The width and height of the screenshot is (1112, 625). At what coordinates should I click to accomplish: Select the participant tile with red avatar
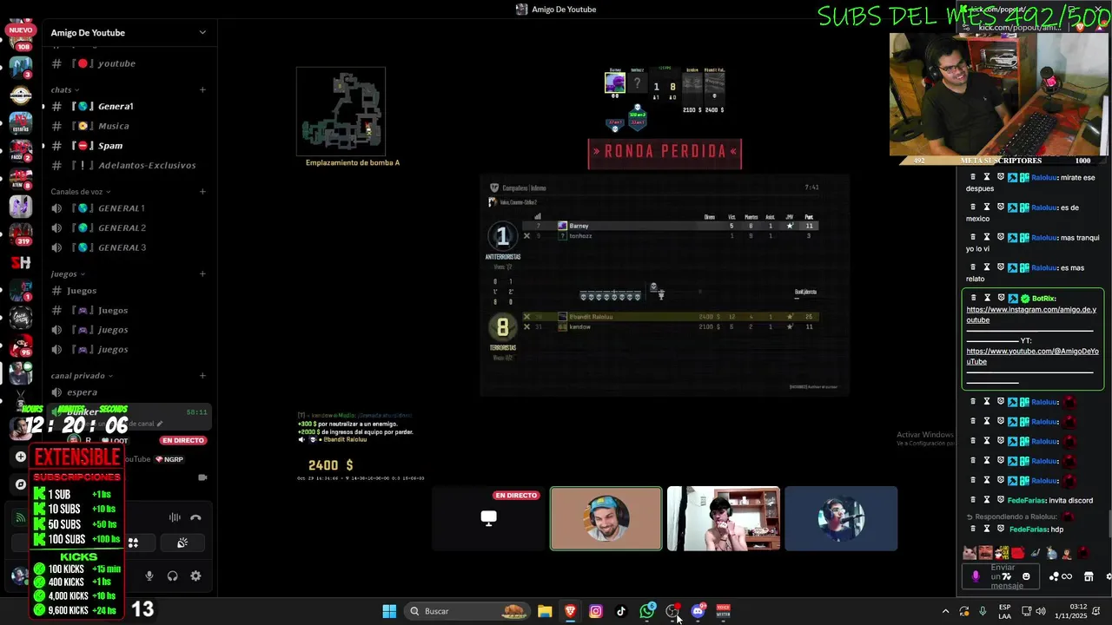[x=841, y=518]
